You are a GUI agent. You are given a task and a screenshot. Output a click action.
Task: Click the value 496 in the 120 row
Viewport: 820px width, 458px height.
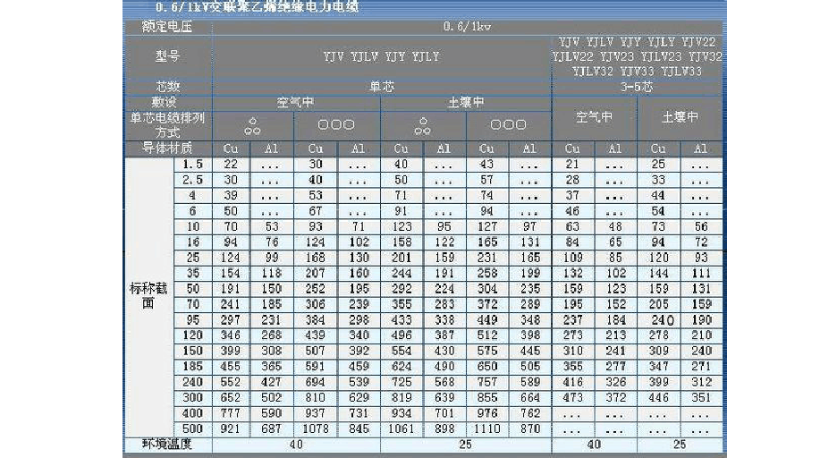[x=402, y=335]
